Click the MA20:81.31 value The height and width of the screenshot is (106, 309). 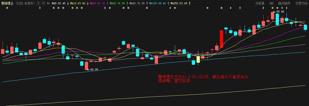tap(97, 4)
